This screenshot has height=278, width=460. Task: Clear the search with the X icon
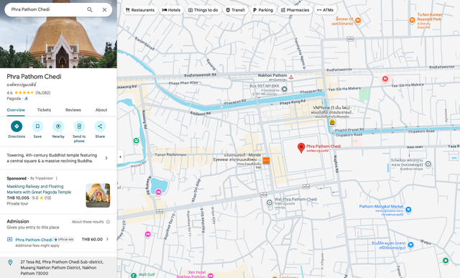(104, 9)
